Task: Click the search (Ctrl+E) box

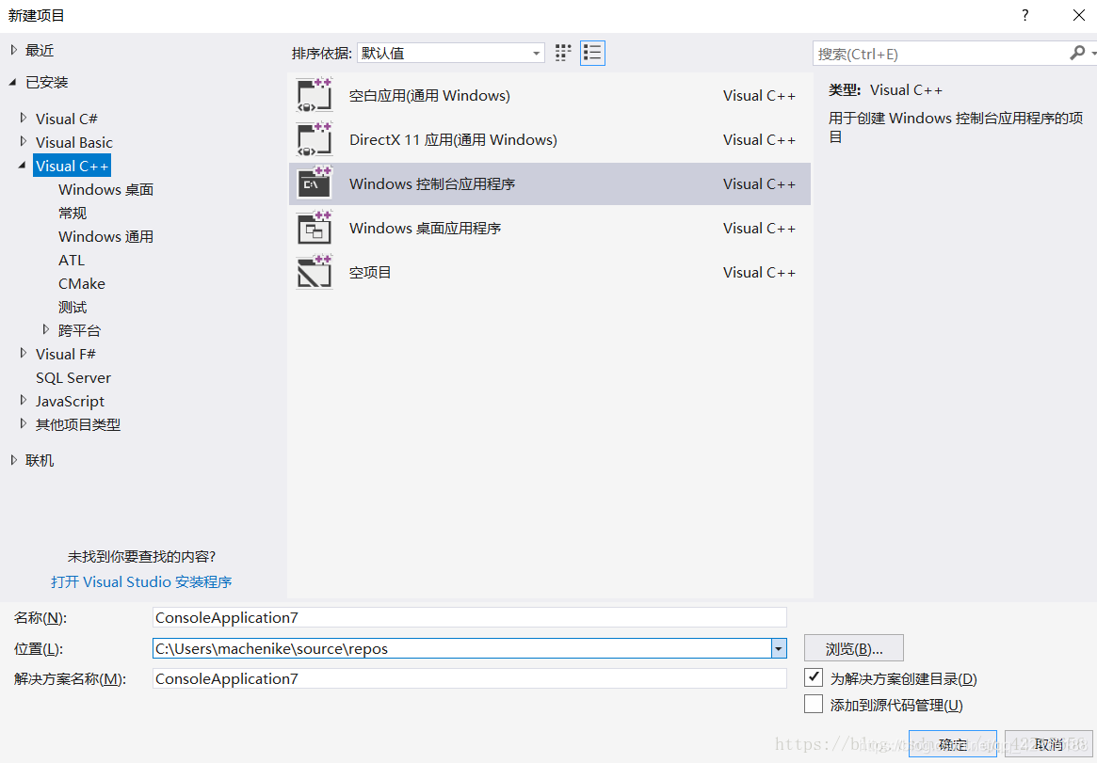Action: pyautogui.click(x=941, y=53)
